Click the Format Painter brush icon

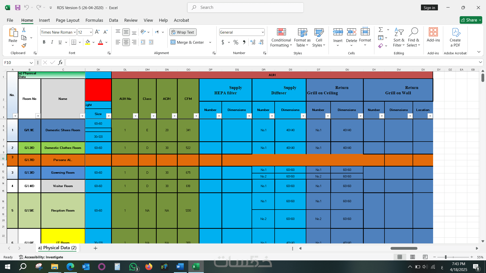coord(24,46)
